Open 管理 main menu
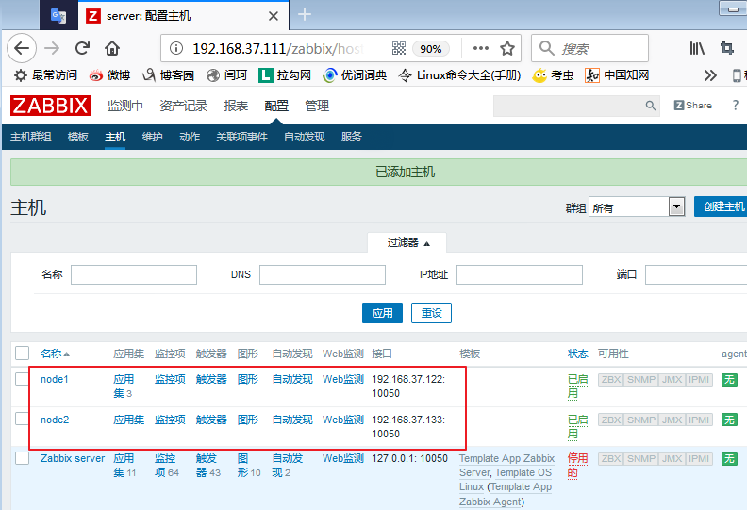The image size is (747, 510). [317, 106]
